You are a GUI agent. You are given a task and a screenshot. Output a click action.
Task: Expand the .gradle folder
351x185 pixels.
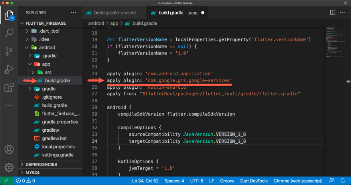(x=30, y=56)
